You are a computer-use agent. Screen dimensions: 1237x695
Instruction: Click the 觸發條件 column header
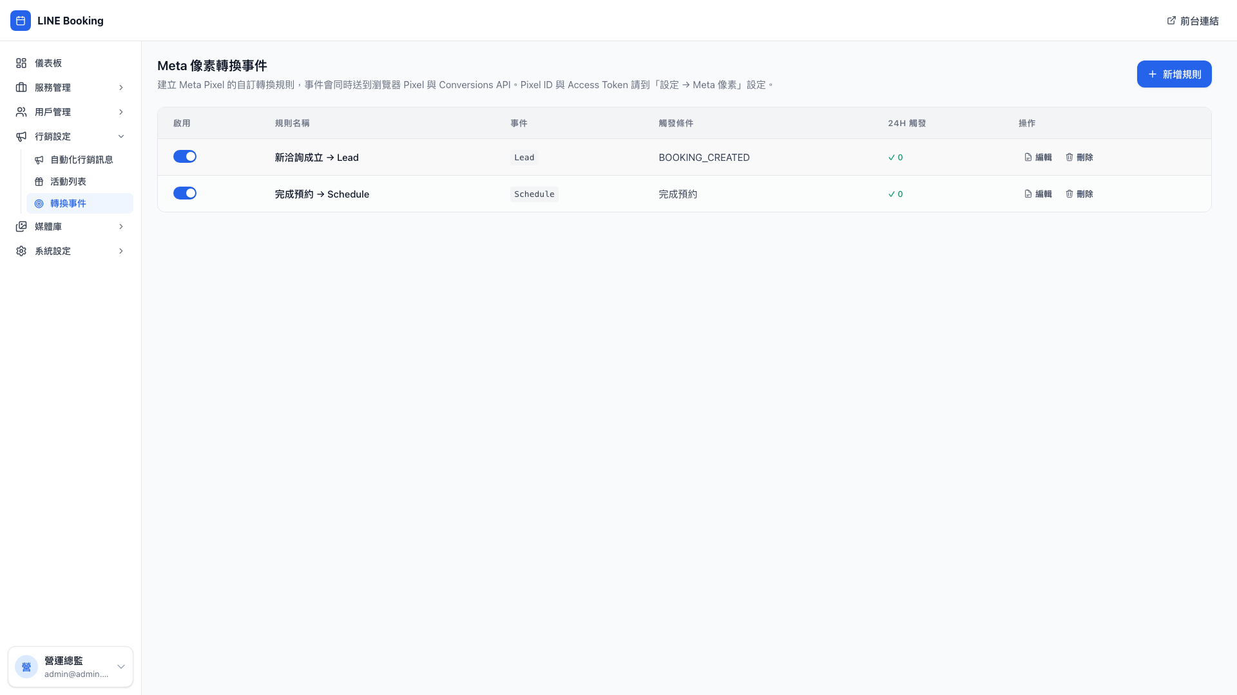[676, 123]
